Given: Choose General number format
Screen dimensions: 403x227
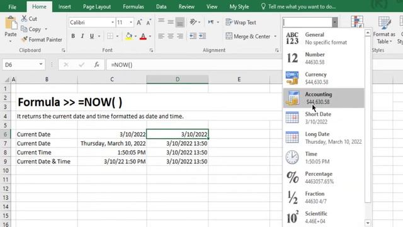Looking at the screenshot, I should tap(324, 38).
